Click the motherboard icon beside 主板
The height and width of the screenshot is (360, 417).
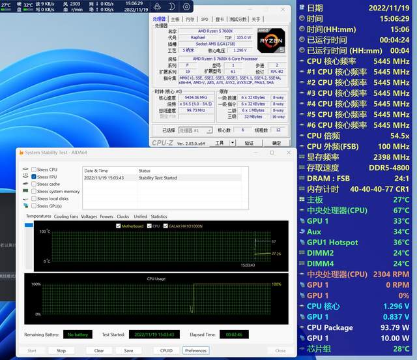302,199
